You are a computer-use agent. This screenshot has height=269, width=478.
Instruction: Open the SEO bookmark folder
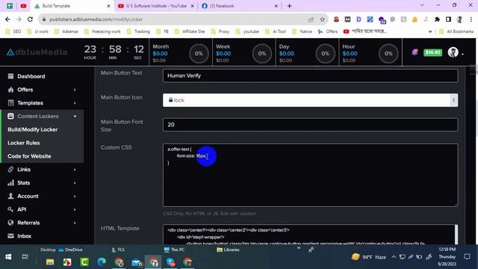(x=13, y=31)
